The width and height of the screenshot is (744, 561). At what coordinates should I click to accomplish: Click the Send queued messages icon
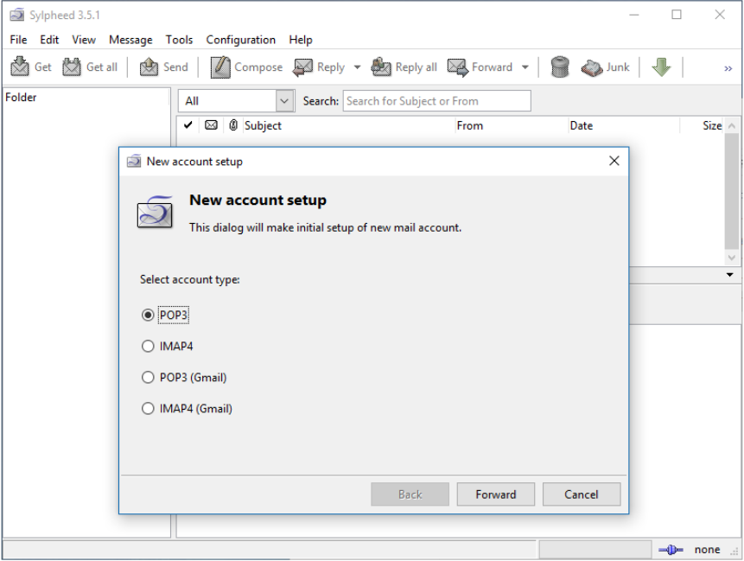[149, 67]
